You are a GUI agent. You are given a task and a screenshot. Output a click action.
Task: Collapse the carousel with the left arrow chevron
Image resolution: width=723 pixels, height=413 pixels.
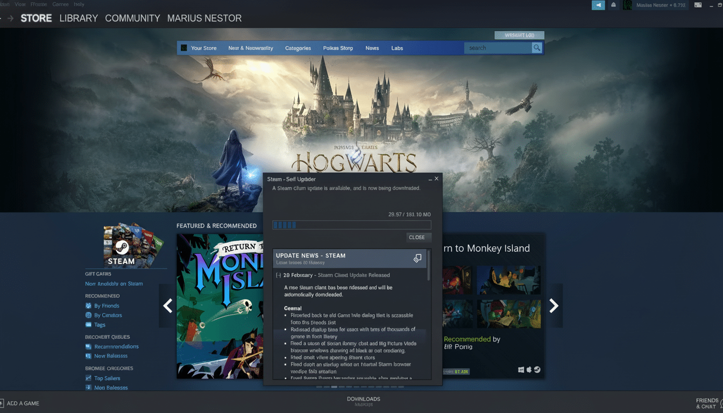coord(167,305)
